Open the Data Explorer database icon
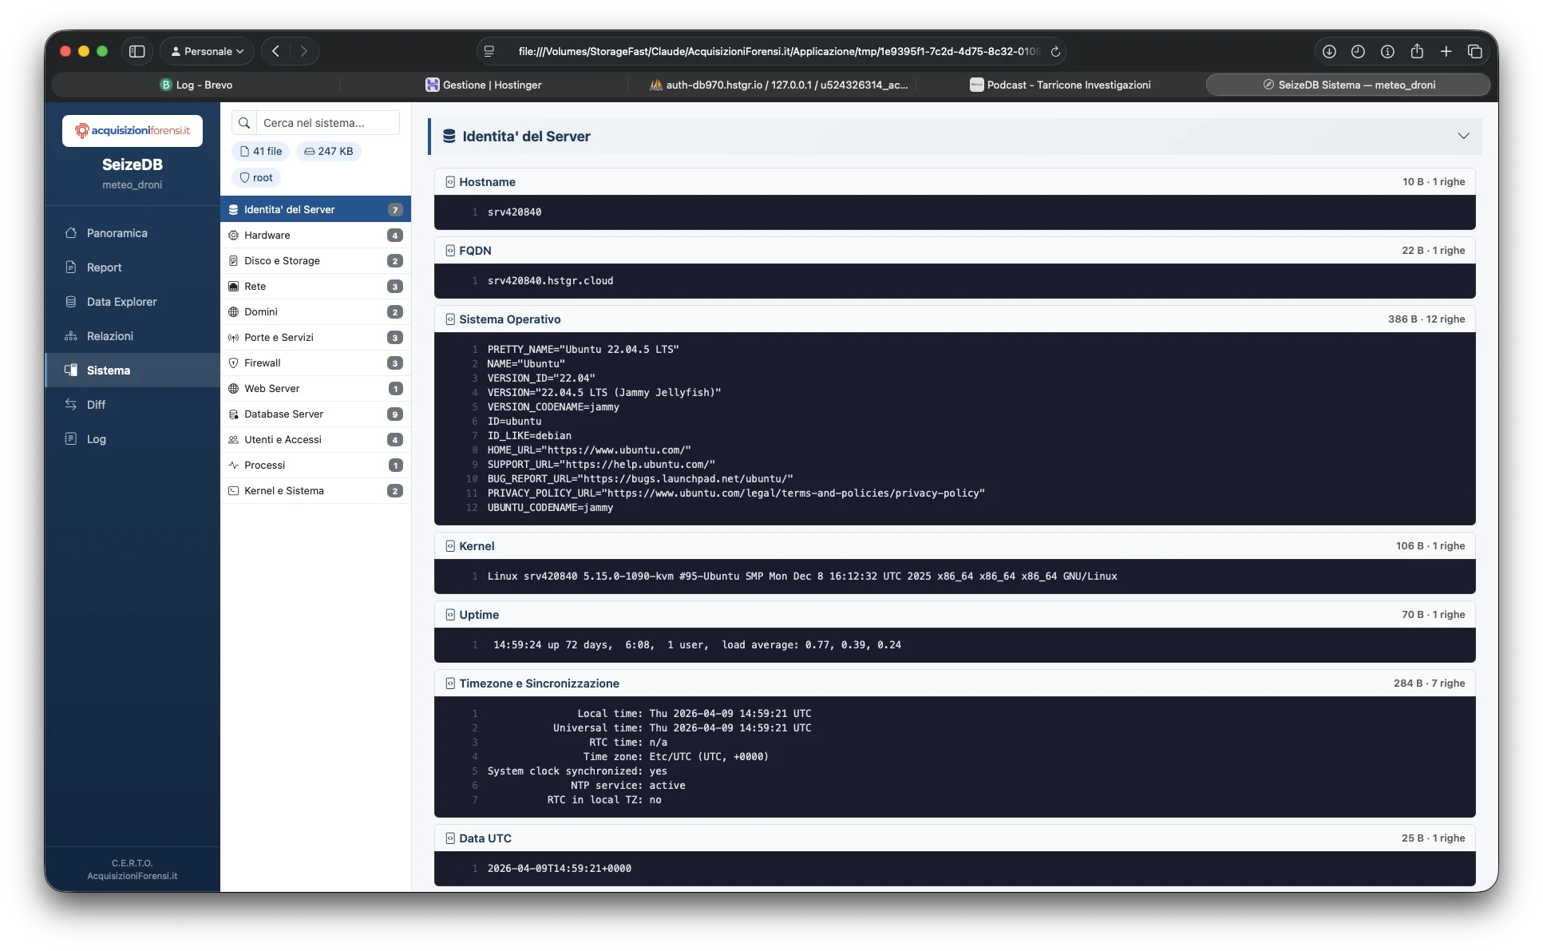This screenshot has height=951, width=1543. point(71,302)
